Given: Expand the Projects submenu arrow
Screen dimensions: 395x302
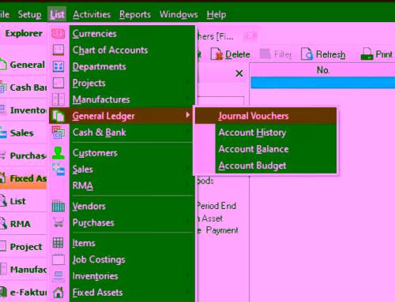Looking at the screenshot, I should tap(188, 82).
